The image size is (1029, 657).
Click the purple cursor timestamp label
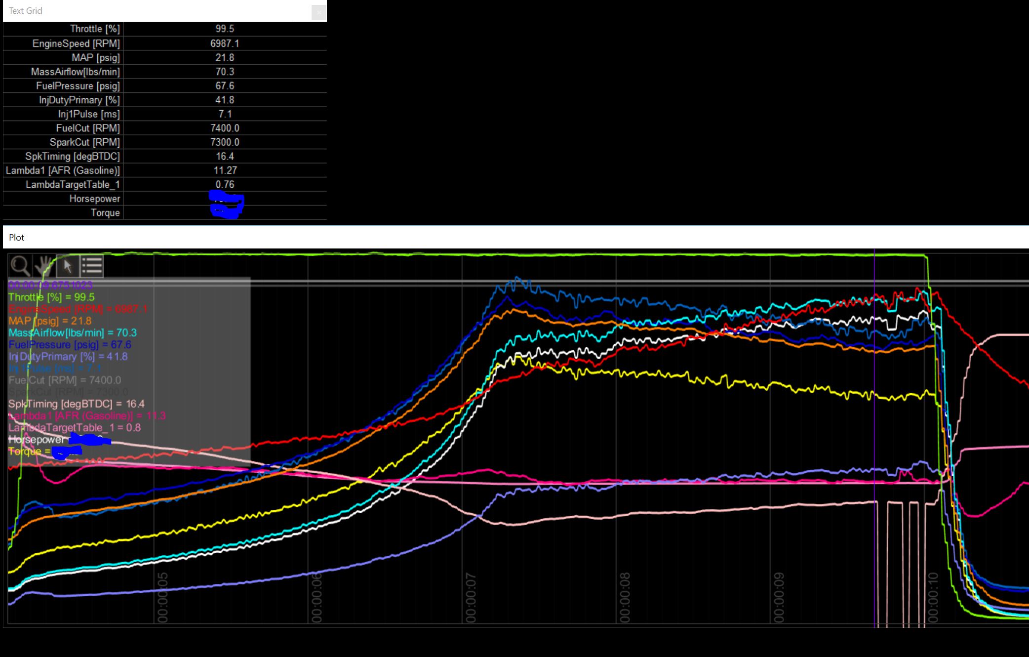click(50, 285)
